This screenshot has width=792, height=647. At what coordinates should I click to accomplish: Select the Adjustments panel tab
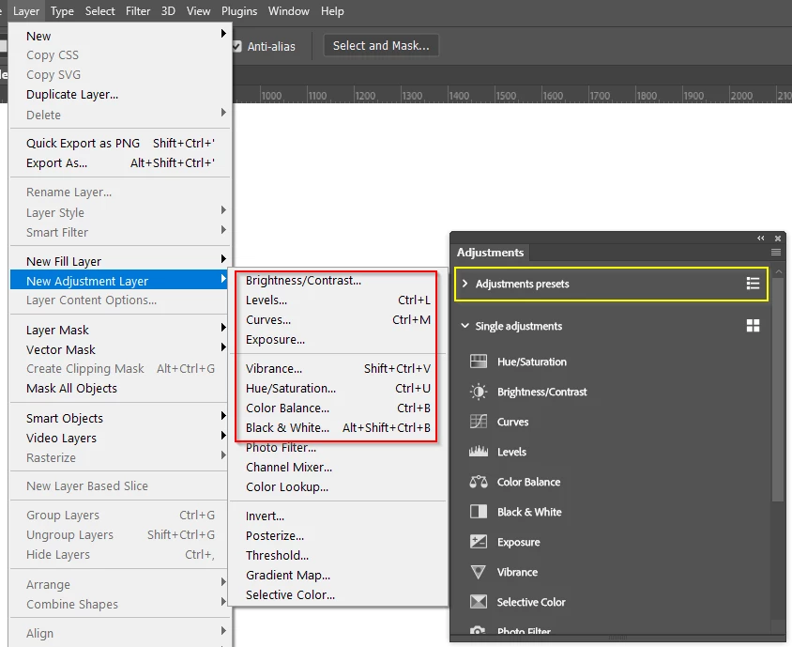(490, 253)
